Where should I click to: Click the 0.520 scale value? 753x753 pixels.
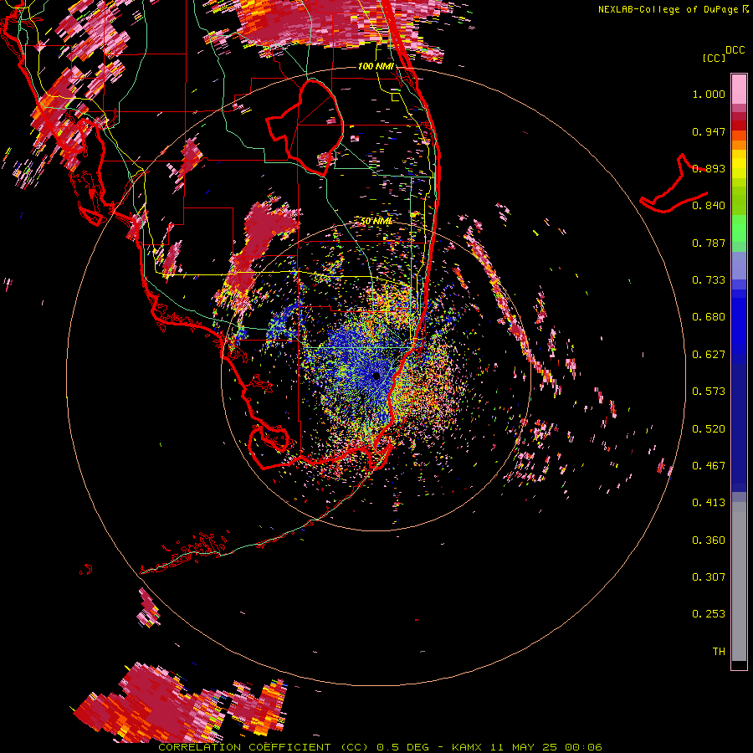[709, 429]
